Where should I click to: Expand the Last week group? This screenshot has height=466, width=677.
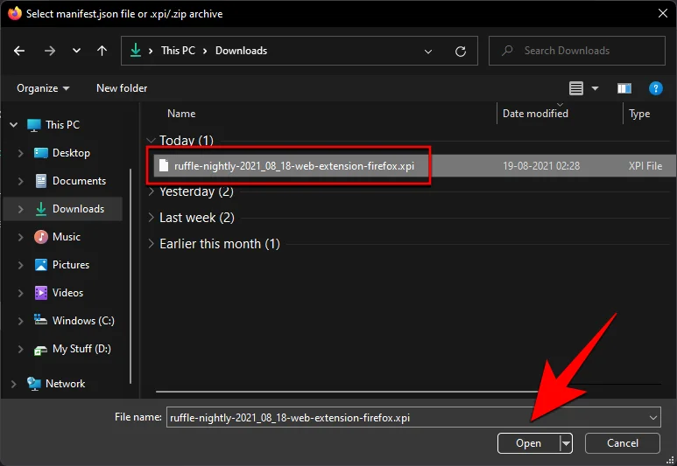tap(152, 218)
